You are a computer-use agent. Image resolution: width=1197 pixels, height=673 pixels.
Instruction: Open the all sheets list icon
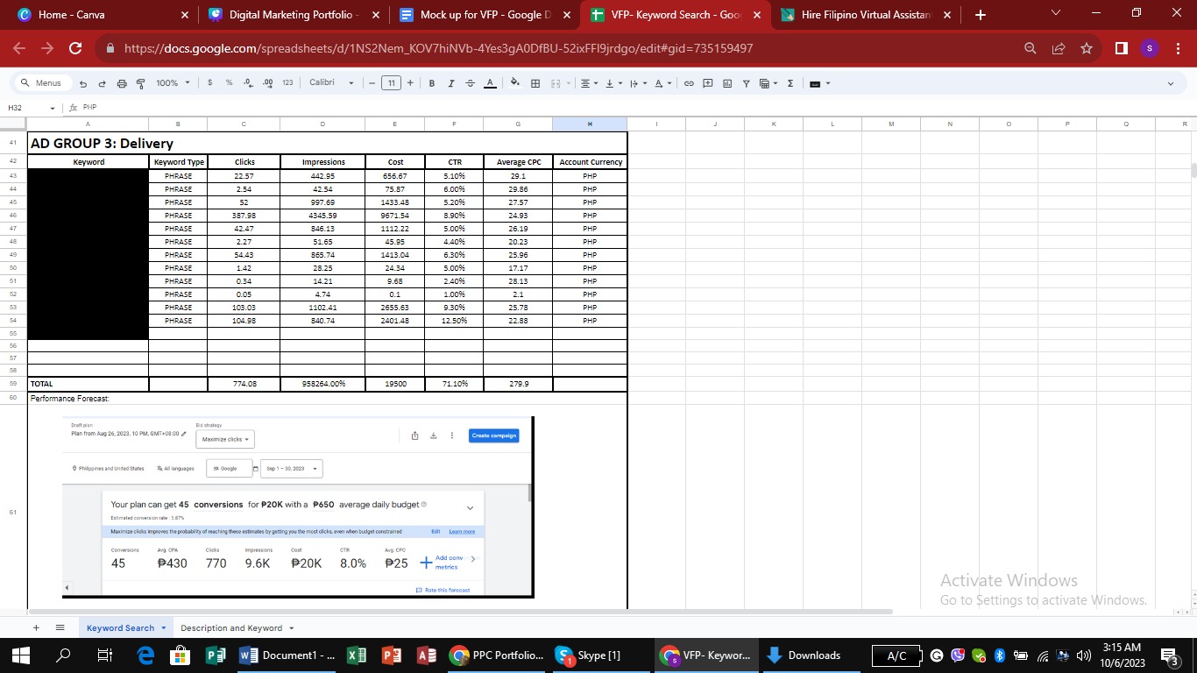[x=60, y=627]
